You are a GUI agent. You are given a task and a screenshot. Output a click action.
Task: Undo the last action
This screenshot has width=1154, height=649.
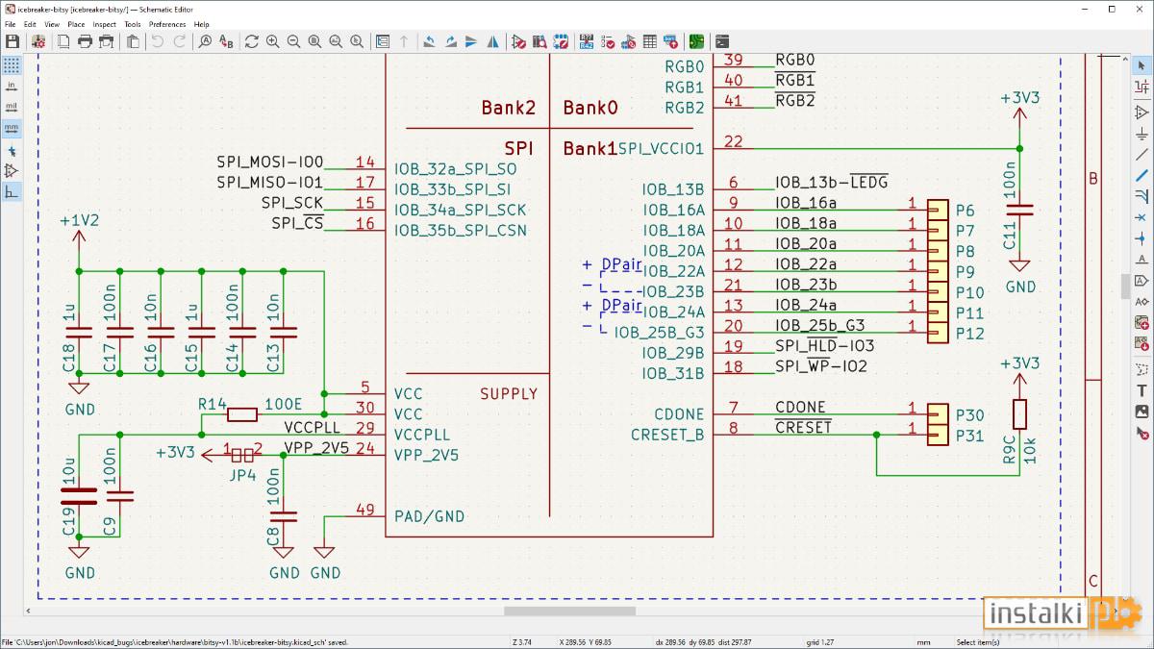tap(158, 41)
